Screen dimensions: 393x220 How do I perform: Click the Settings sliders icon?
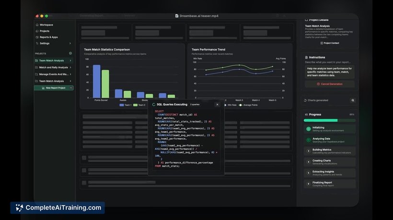(x=37, y=43)
